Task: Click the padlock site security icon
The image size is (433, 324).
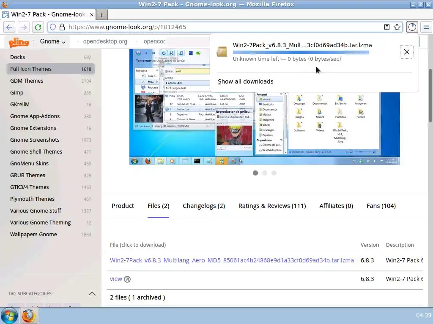Action: 62,27
